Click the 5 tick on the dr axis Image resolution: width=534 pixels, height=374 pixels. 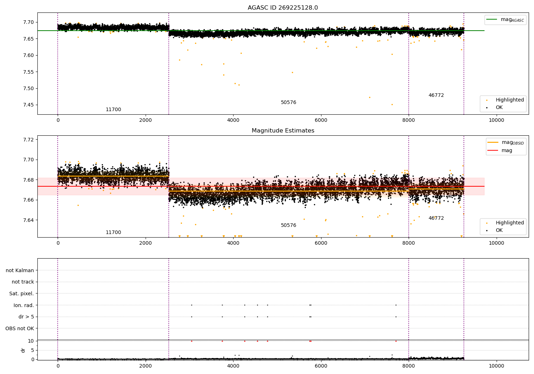point(33,350)
